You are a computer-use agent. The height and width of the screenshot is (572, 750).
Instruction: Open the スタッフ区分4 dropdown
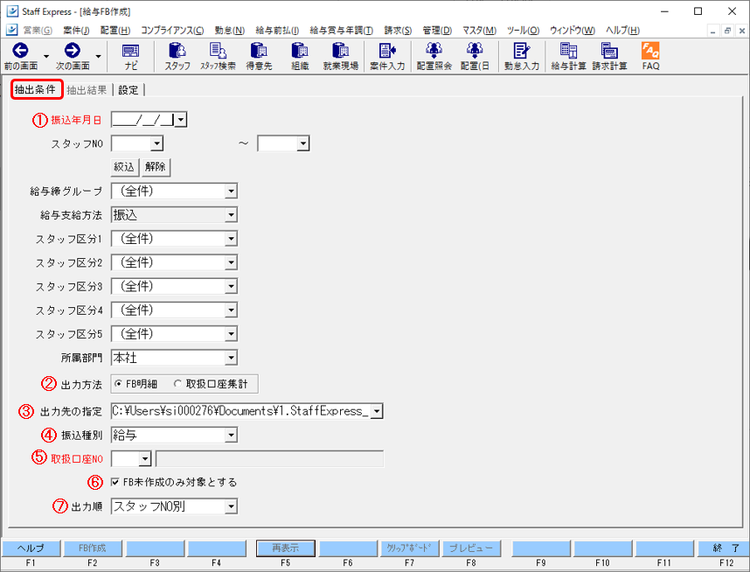[x=231, y=310]
